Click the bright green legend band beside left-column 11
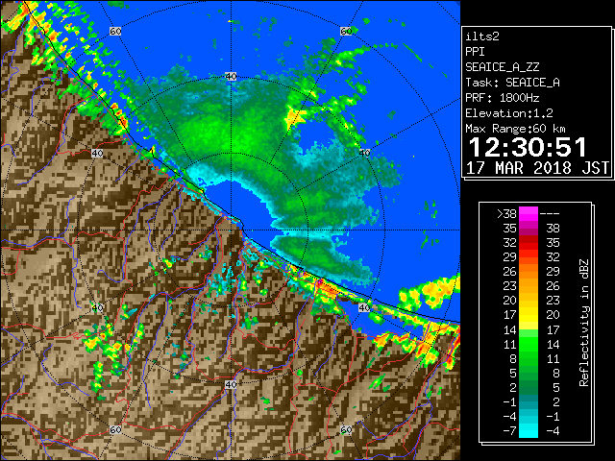The width and height of the screenshot is (615, 461). (x=529, y=344)
